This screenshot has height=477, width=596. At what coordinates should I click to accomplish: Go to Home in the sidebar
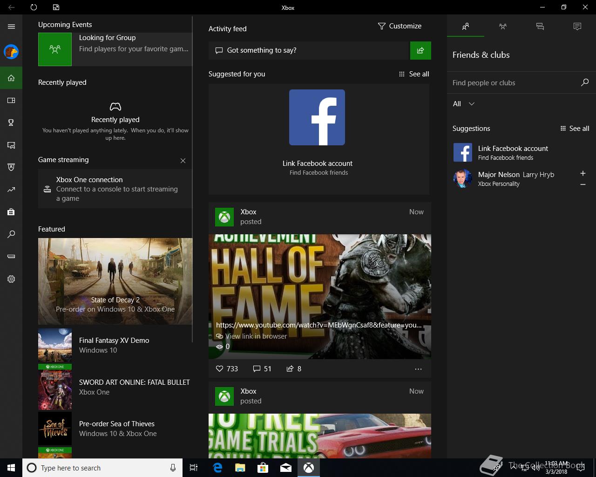click(x=11, y=78)
